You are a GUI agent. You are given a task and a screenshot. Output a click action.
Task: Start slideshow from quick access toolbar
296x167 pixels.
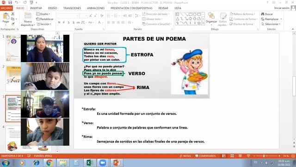pyautogui.click(x=31, y=2)
